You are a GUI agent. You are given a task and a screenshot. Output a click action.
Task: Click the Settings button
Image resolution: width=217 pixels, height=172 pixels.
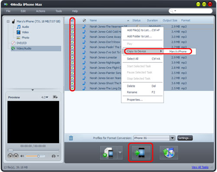(185, 138)
